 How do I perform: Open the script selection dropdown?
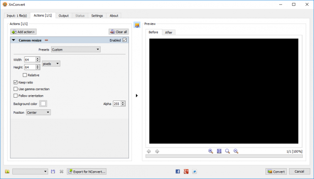[x=30, y=171]
